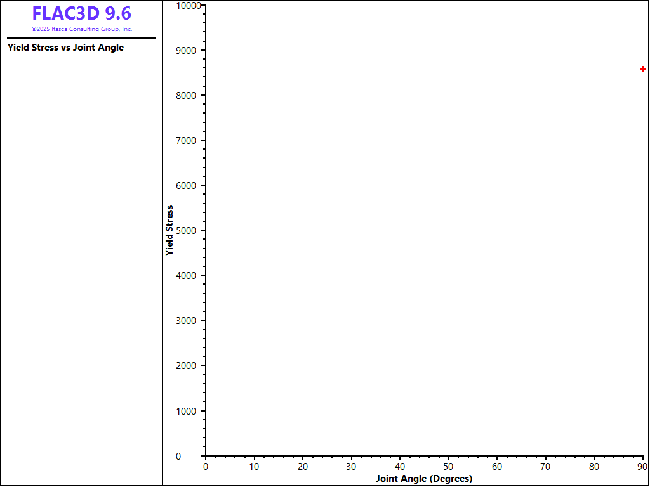Viewport: 650px width, 487px height.
Task: Click the 40 degree x-axis label
Action: click(400, 467)
